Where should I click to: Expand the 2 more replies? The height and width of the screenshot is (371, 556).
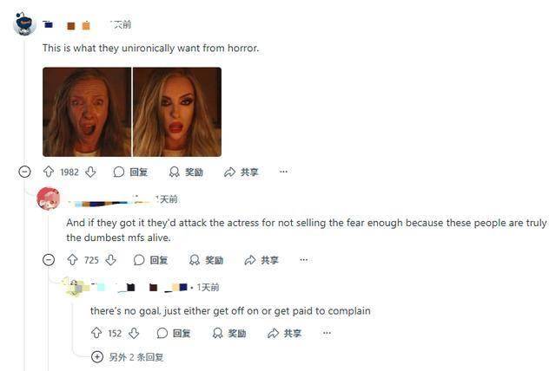click(x=128, y=357)
